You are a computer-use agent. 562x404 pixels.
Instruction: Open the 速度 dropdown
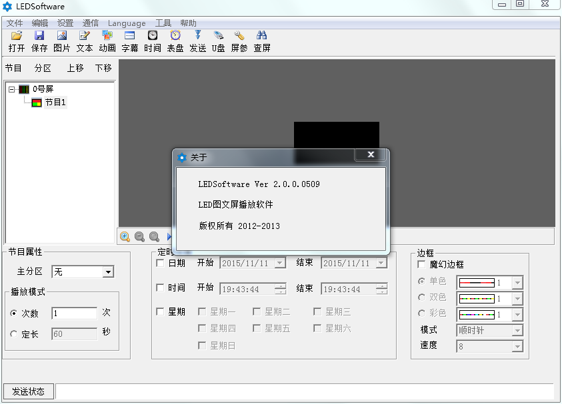tap(517, 346)
